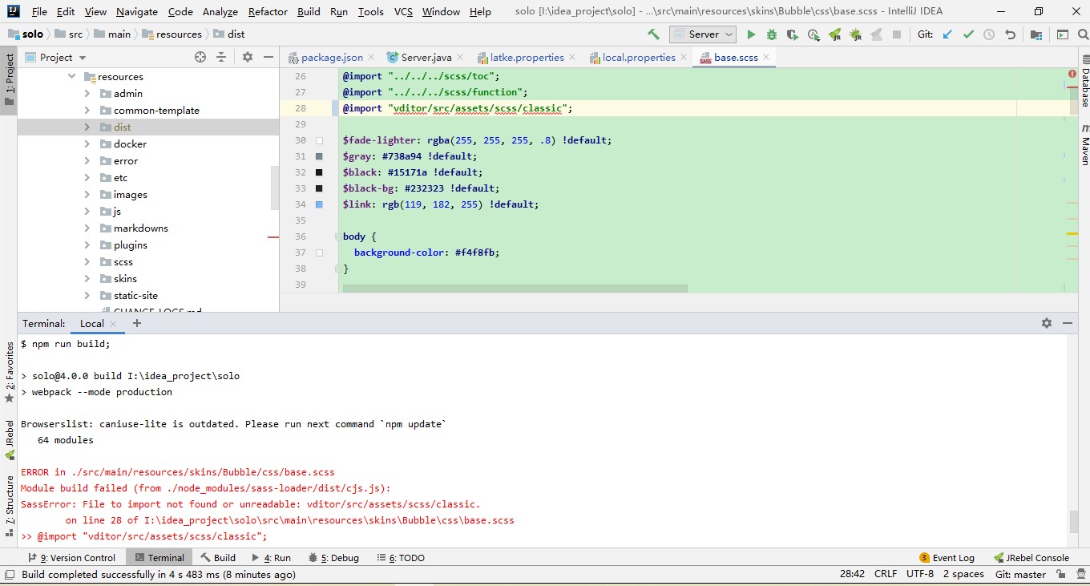Select the locate-opened-file target icon in Project panel
The image size is (1090, 586).
200,57
